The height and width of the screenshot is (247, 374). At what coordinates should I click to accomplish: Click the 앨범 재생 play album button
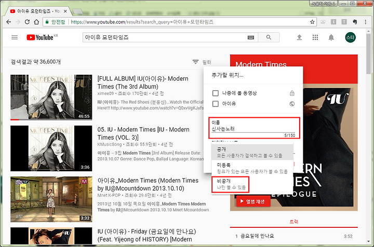253,201
